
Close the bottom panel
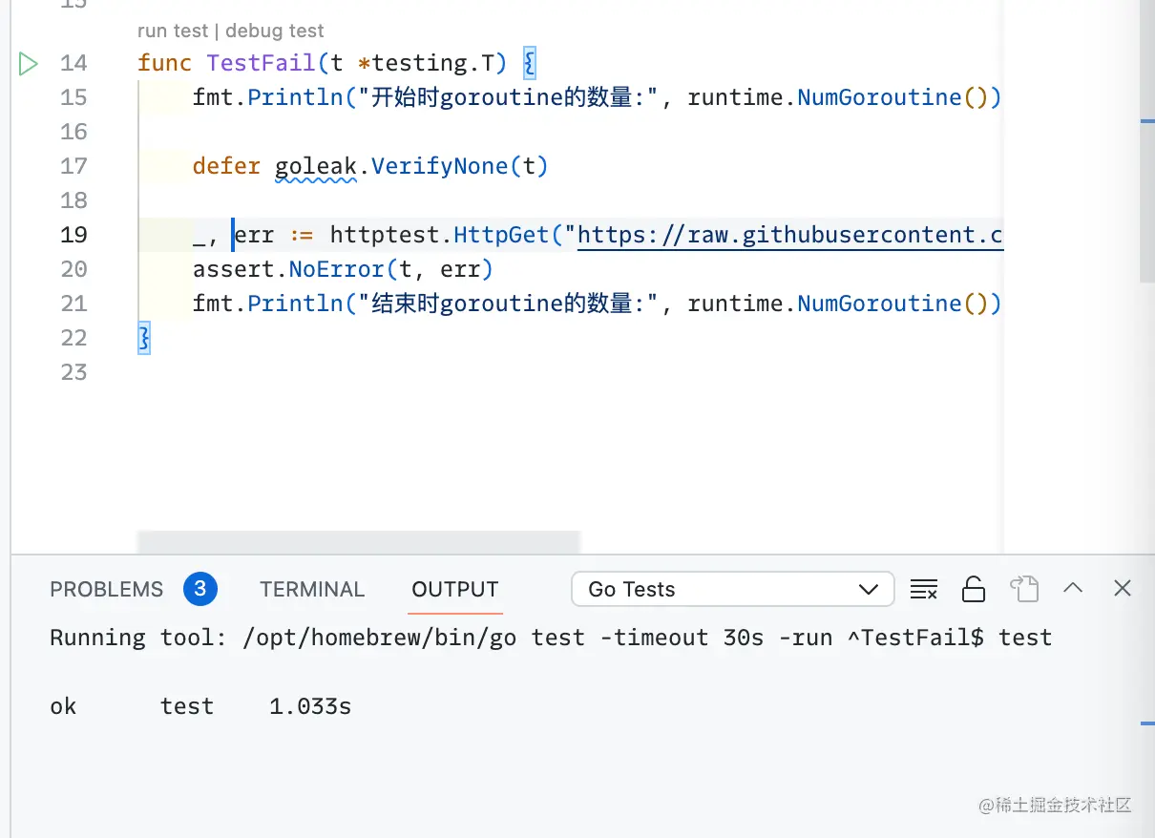pyautogui.click(x=1123, y=588)
